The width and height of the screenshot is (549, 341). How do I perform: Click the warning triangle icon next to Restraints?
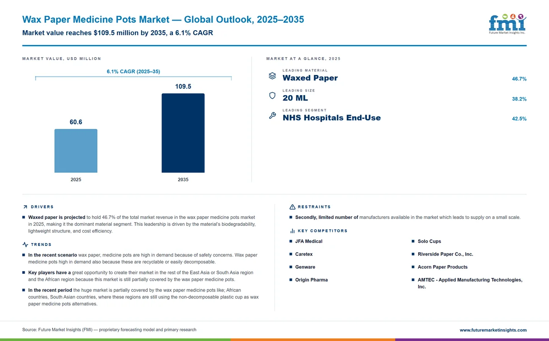[292, 207]
